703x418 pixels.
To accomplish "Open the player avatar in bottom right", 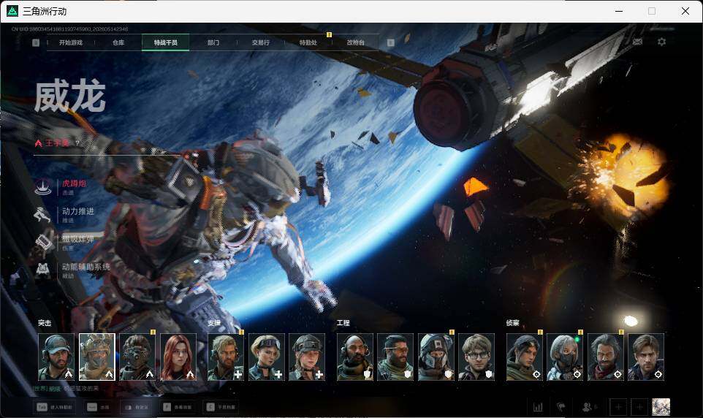I will (x=661, y=407).
